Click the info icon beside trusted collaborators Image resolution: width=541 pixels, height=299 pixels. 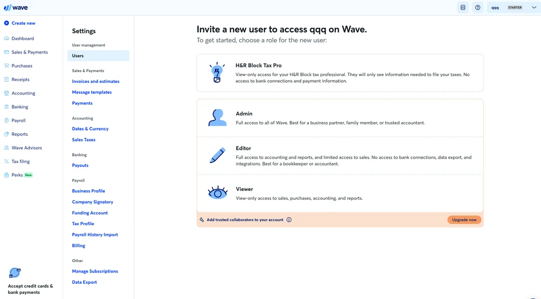point(289,220)
